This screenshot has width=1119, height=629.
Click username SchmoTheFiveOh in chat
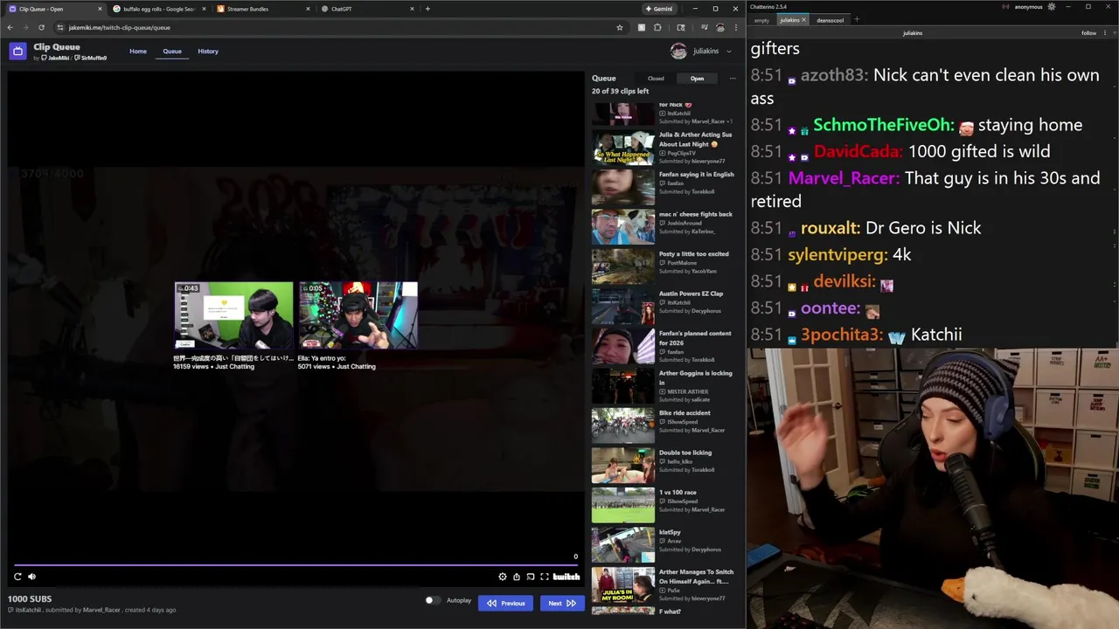884,125
